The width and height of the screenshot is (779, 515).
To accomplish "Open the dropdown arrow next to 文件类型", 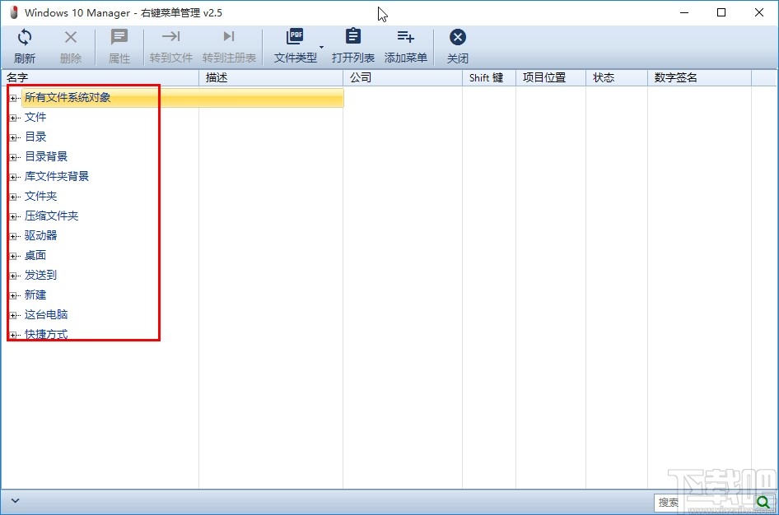I will pos(321,47).
